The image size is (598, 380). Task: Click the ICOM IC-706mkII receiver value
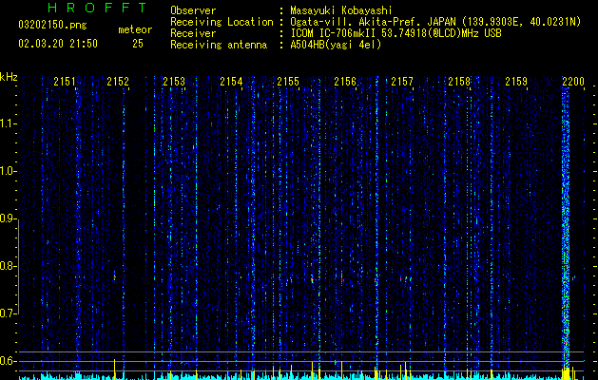[395, 33]
